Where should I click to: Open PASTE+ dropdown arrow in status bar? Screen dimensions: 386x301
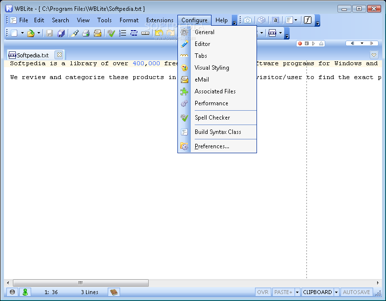(297, 292)
